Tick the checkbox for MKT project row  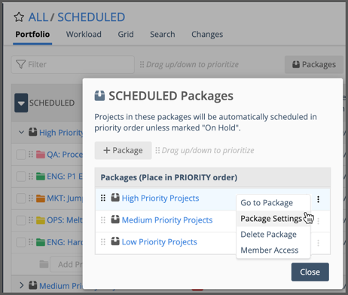[21, 198]
